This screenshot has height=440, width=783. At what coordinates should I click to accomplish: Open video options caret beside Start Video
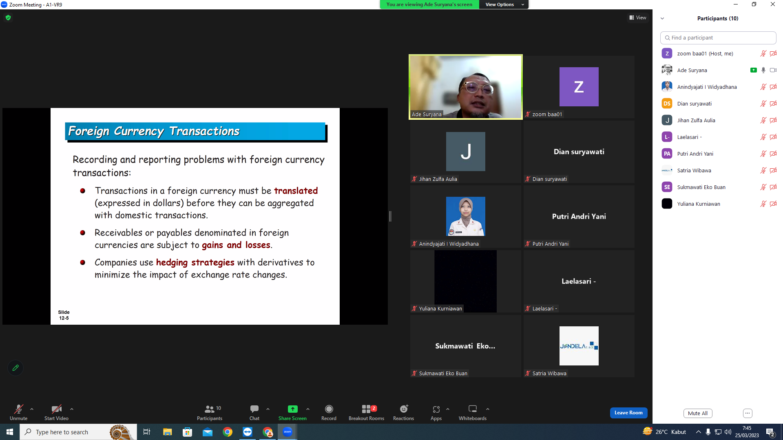(x=72, y=409)
